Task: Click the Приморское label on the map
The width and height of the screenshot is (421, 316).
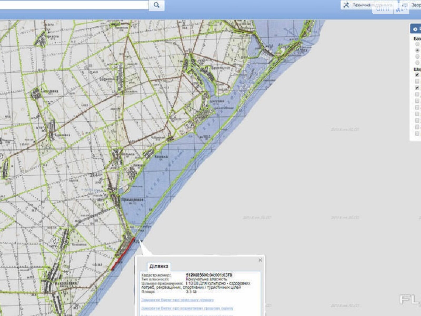Action: click(132, 200)
